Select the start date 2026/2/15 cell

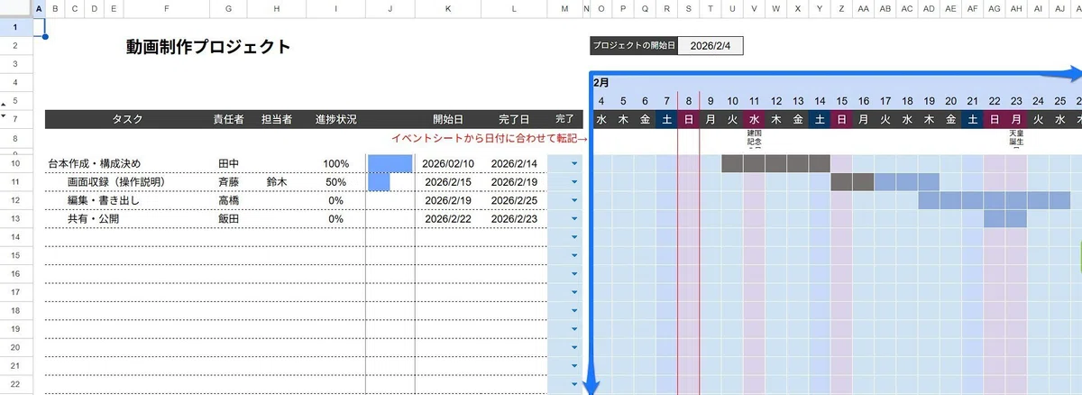[x=448, y=182]
